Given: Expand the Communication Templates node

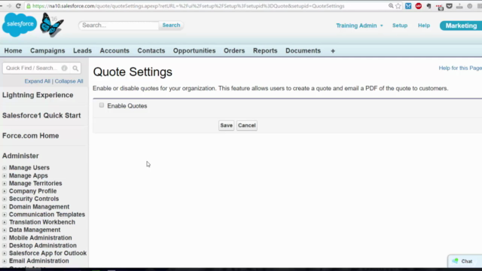Looking at the screenshot, I should coord(5,215).
